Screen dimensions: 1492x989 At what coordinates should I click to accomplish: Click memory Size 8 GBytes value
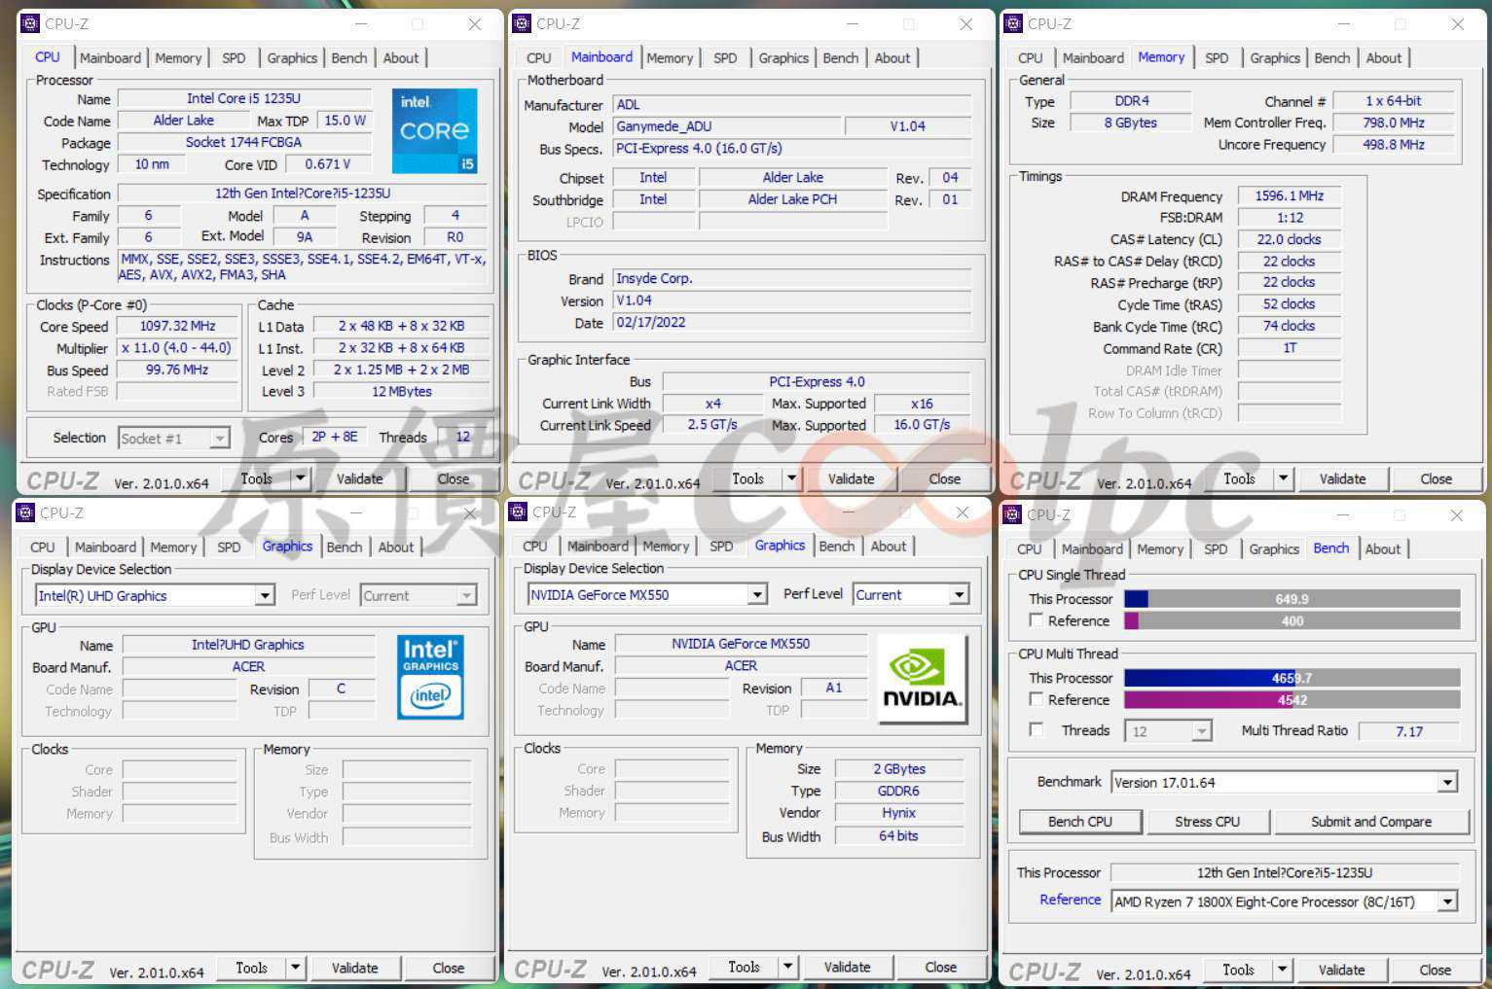(x=1130, y=123)
